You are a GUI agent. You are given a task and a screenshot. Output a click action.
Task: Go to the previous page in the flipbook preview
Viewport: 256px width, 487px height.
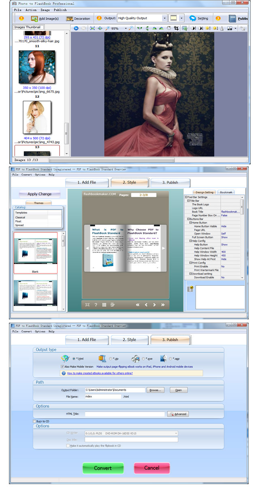tap(146, 304)
